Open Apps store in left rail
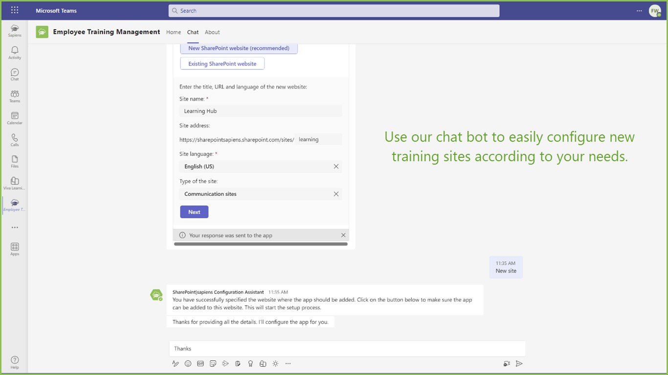This screenshot has width=668, height=375. tap(15, 249)
